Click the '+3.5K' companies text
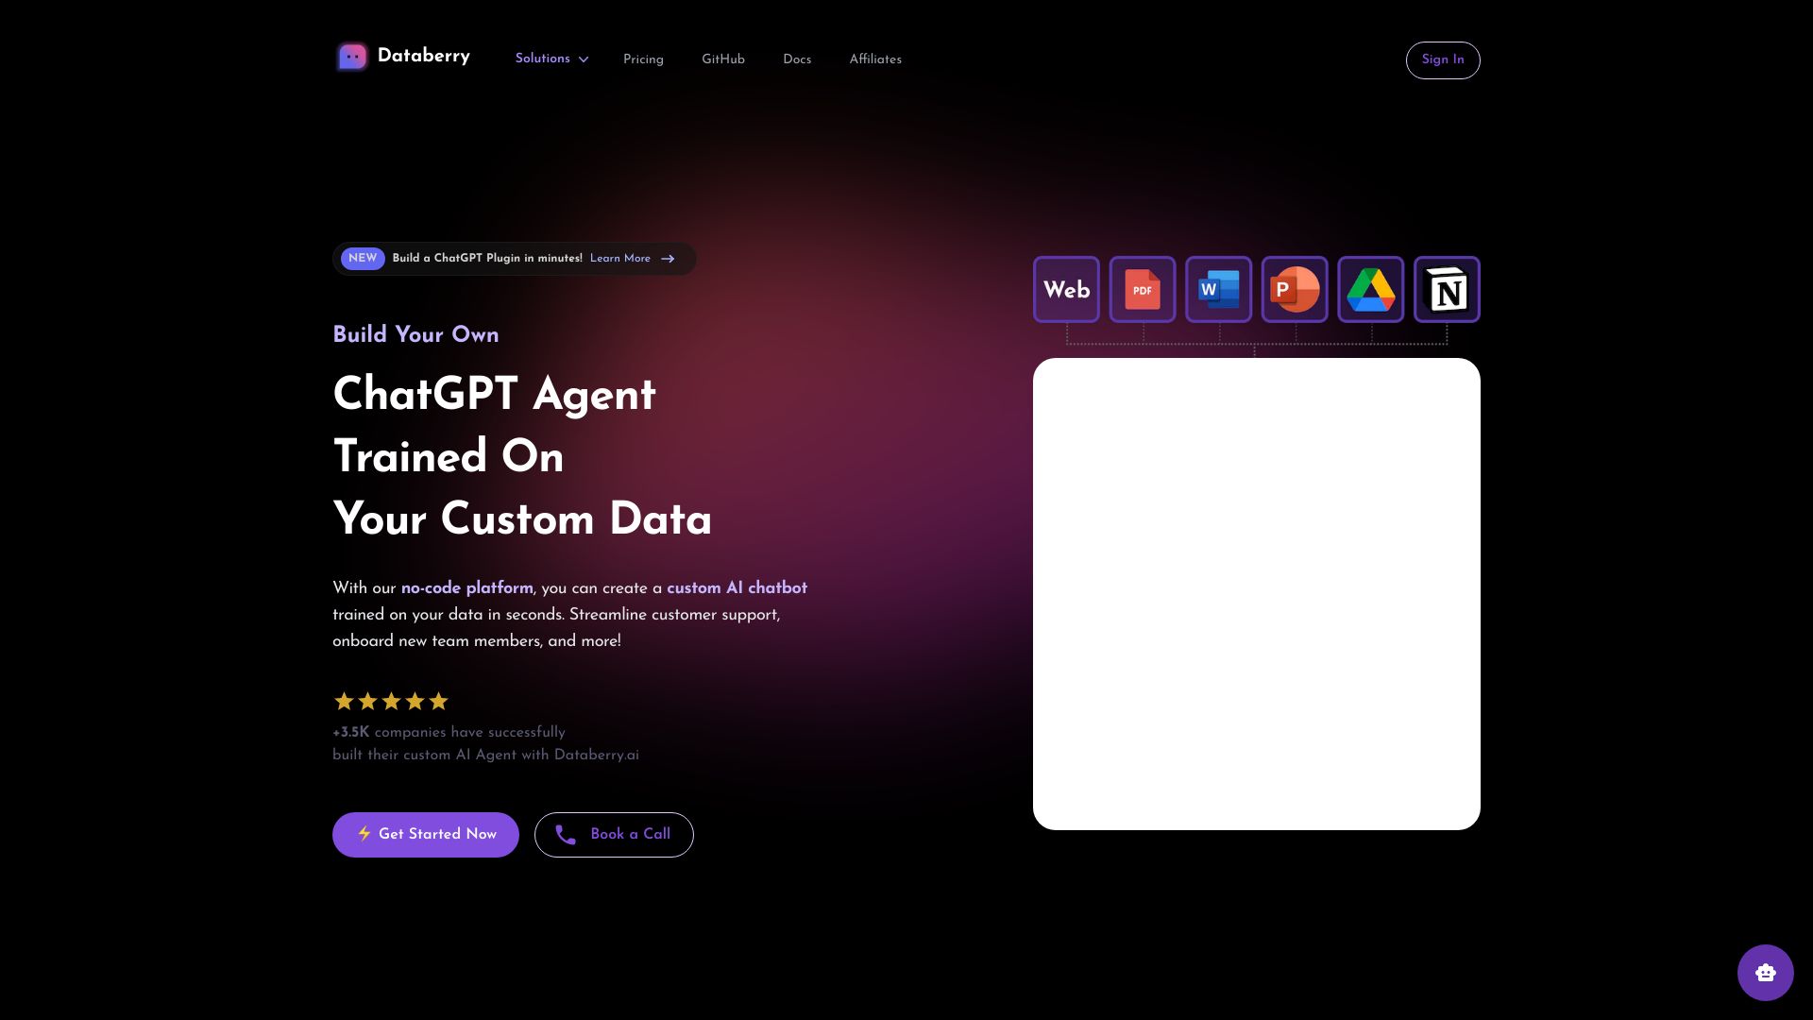This screenshot has height=1020, width=1813. coord(350,732)
